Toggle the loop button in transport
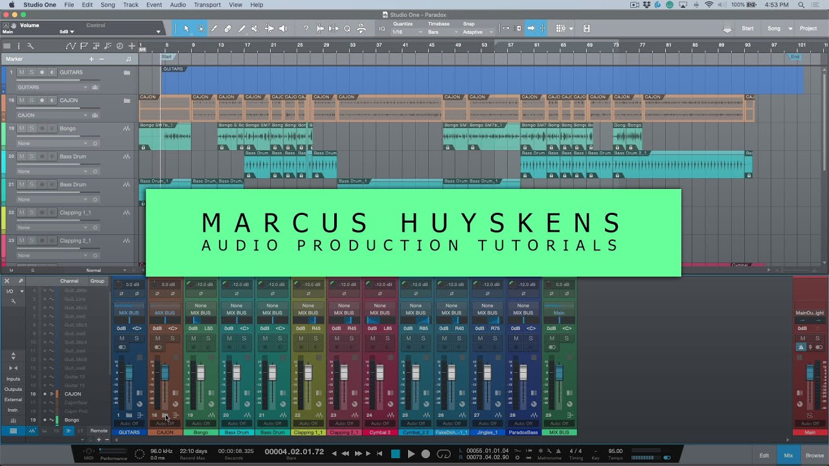This screenshot has height=466, width=829. click(444, 454)
